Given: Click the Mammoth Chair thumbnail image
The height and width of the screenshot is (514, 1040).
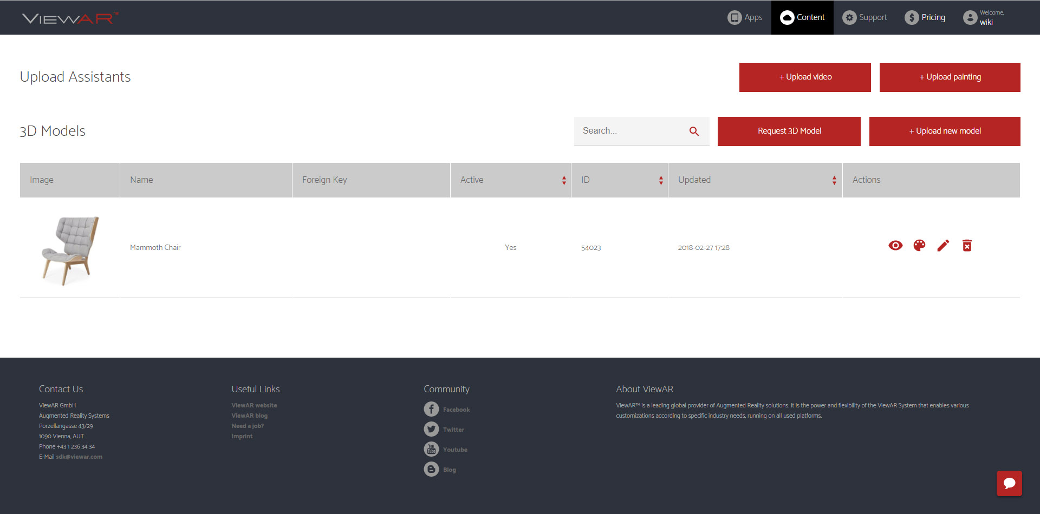Looking at the screenshot, I should pos(70,250).
